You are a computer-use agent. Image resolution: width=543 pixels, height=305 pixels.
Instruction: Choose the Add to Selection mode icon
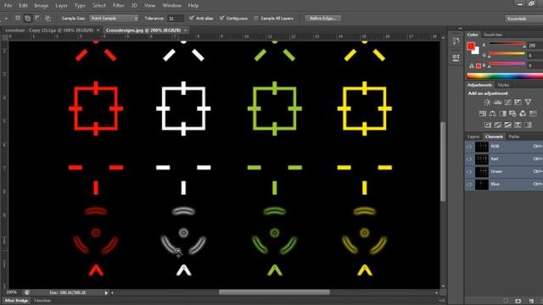28,18
